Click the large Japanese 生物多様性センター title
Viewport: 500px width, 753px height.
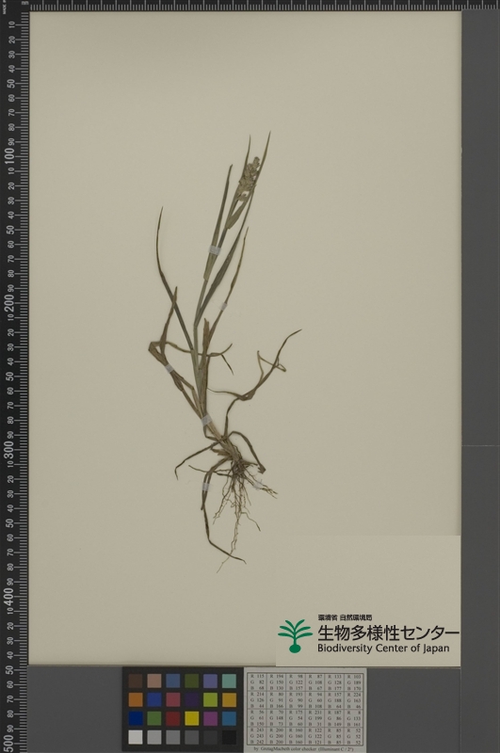pos(387,633)
